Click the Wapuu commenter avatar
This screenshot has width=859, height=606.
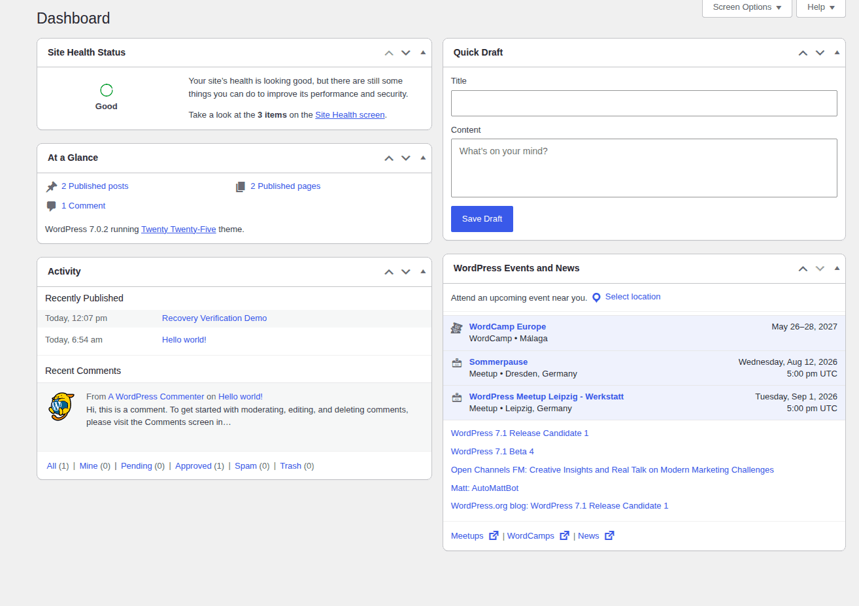(x=61, y=407)
